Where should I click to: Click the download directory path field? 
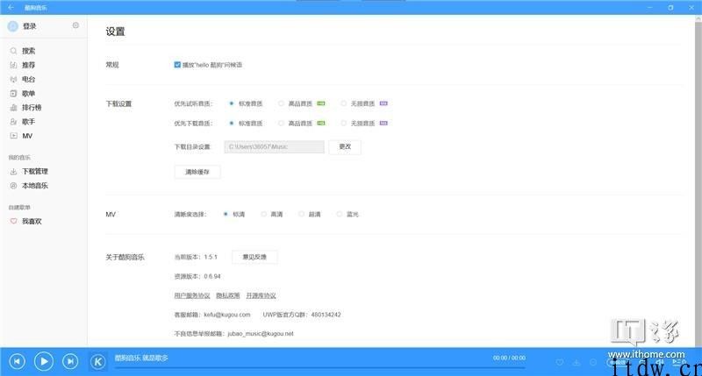point(274,146)
